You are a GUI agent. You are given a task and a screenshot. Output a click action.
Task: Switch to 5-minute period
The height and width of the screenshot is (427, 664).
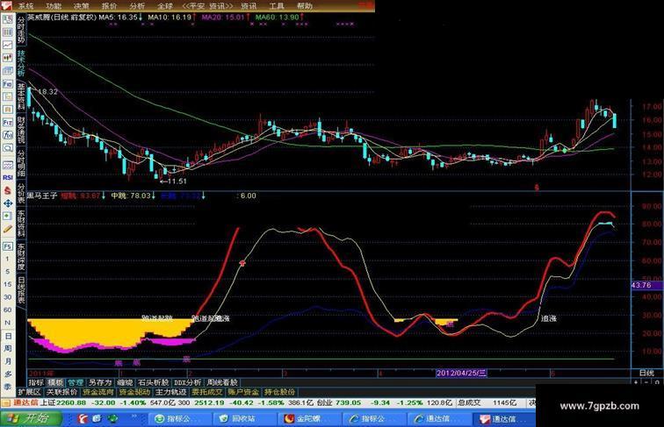[x=8, y=272]
